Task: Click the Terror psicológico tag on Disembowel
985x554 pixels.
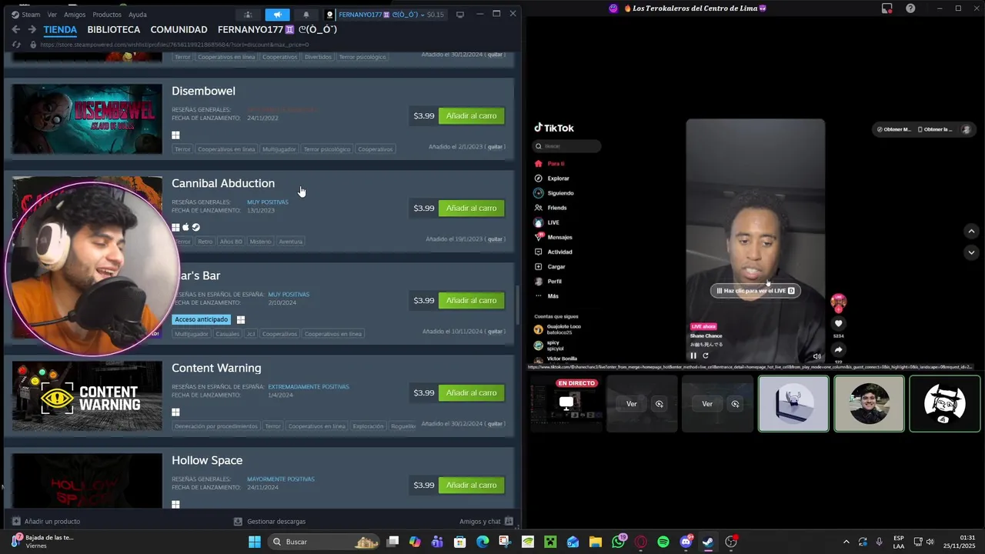Action: point(326,149)
